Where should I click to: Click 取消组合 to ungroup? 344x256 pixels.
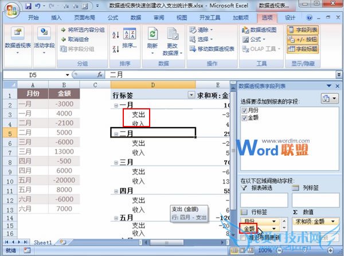click(x=75, y=40)
